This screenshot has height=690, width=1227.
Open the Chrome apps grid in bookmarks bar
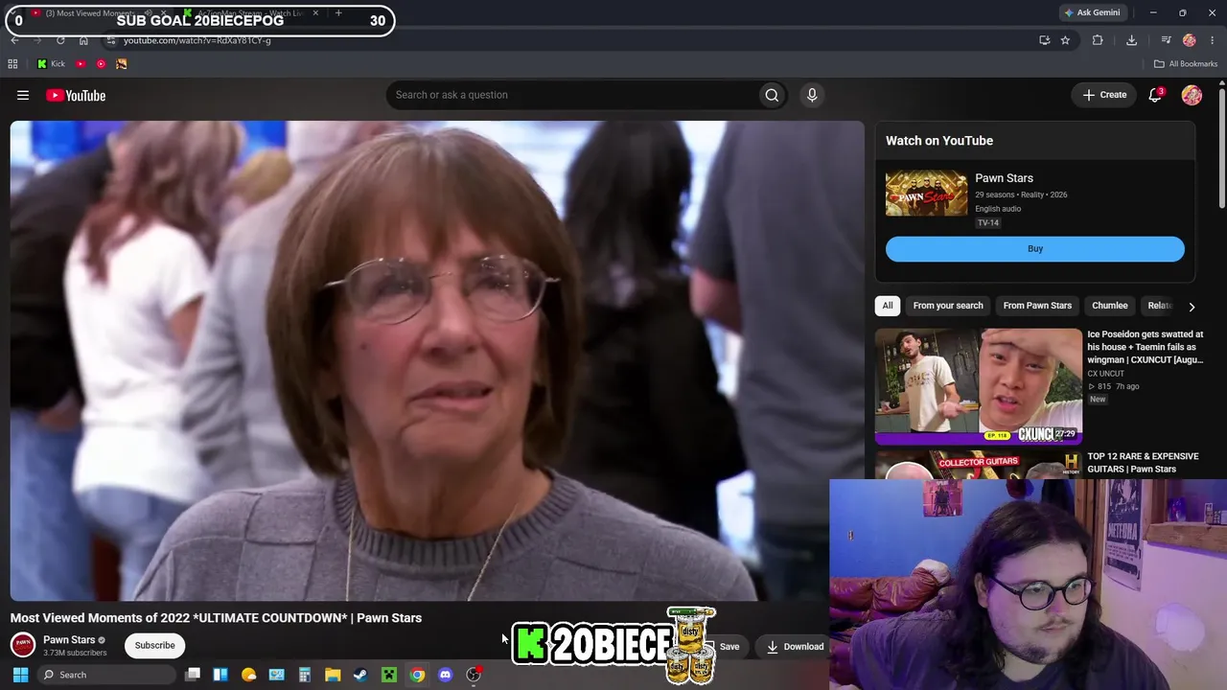click(x=12, y=64)
